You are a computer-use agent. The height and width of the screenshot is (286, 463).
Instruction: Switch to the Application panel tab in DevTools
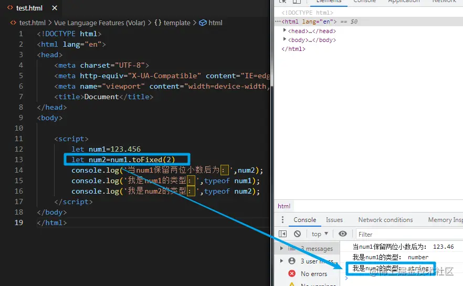pyautogui.click(x=404, y=2)
